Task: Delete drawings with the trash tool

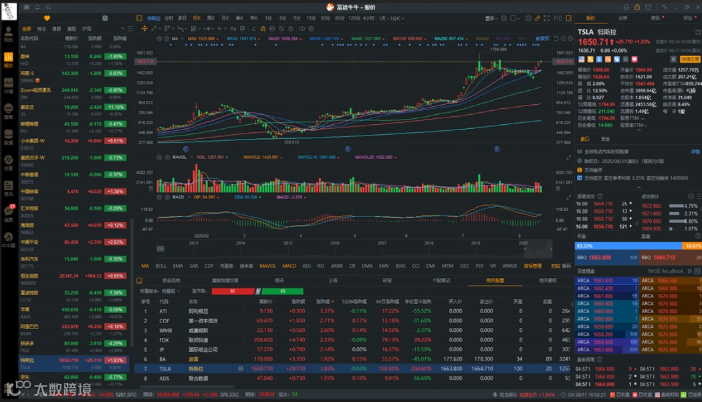Action: [x=290, y=29]
